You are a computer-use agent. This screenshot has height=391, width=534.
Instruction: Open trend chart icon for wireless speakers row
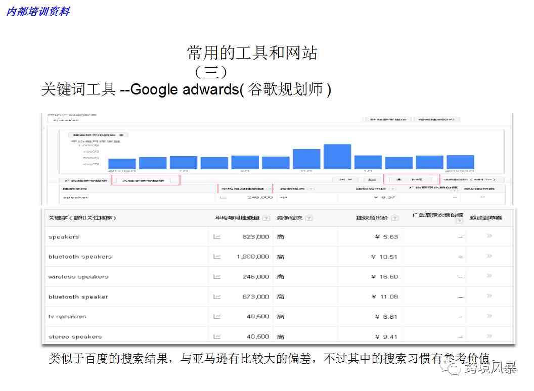tap(216, 277)
